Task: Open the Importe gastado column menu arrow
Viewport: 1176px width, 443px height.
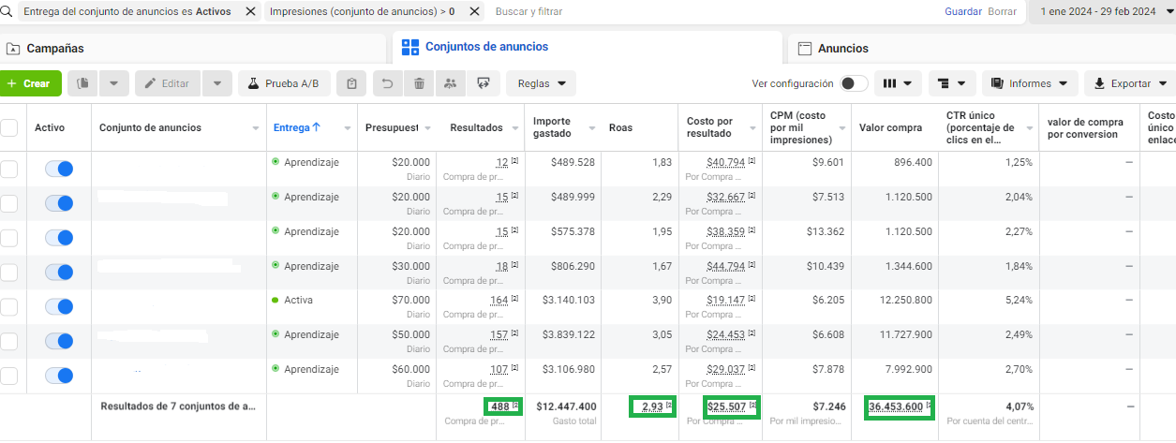Action: point(591,128)
